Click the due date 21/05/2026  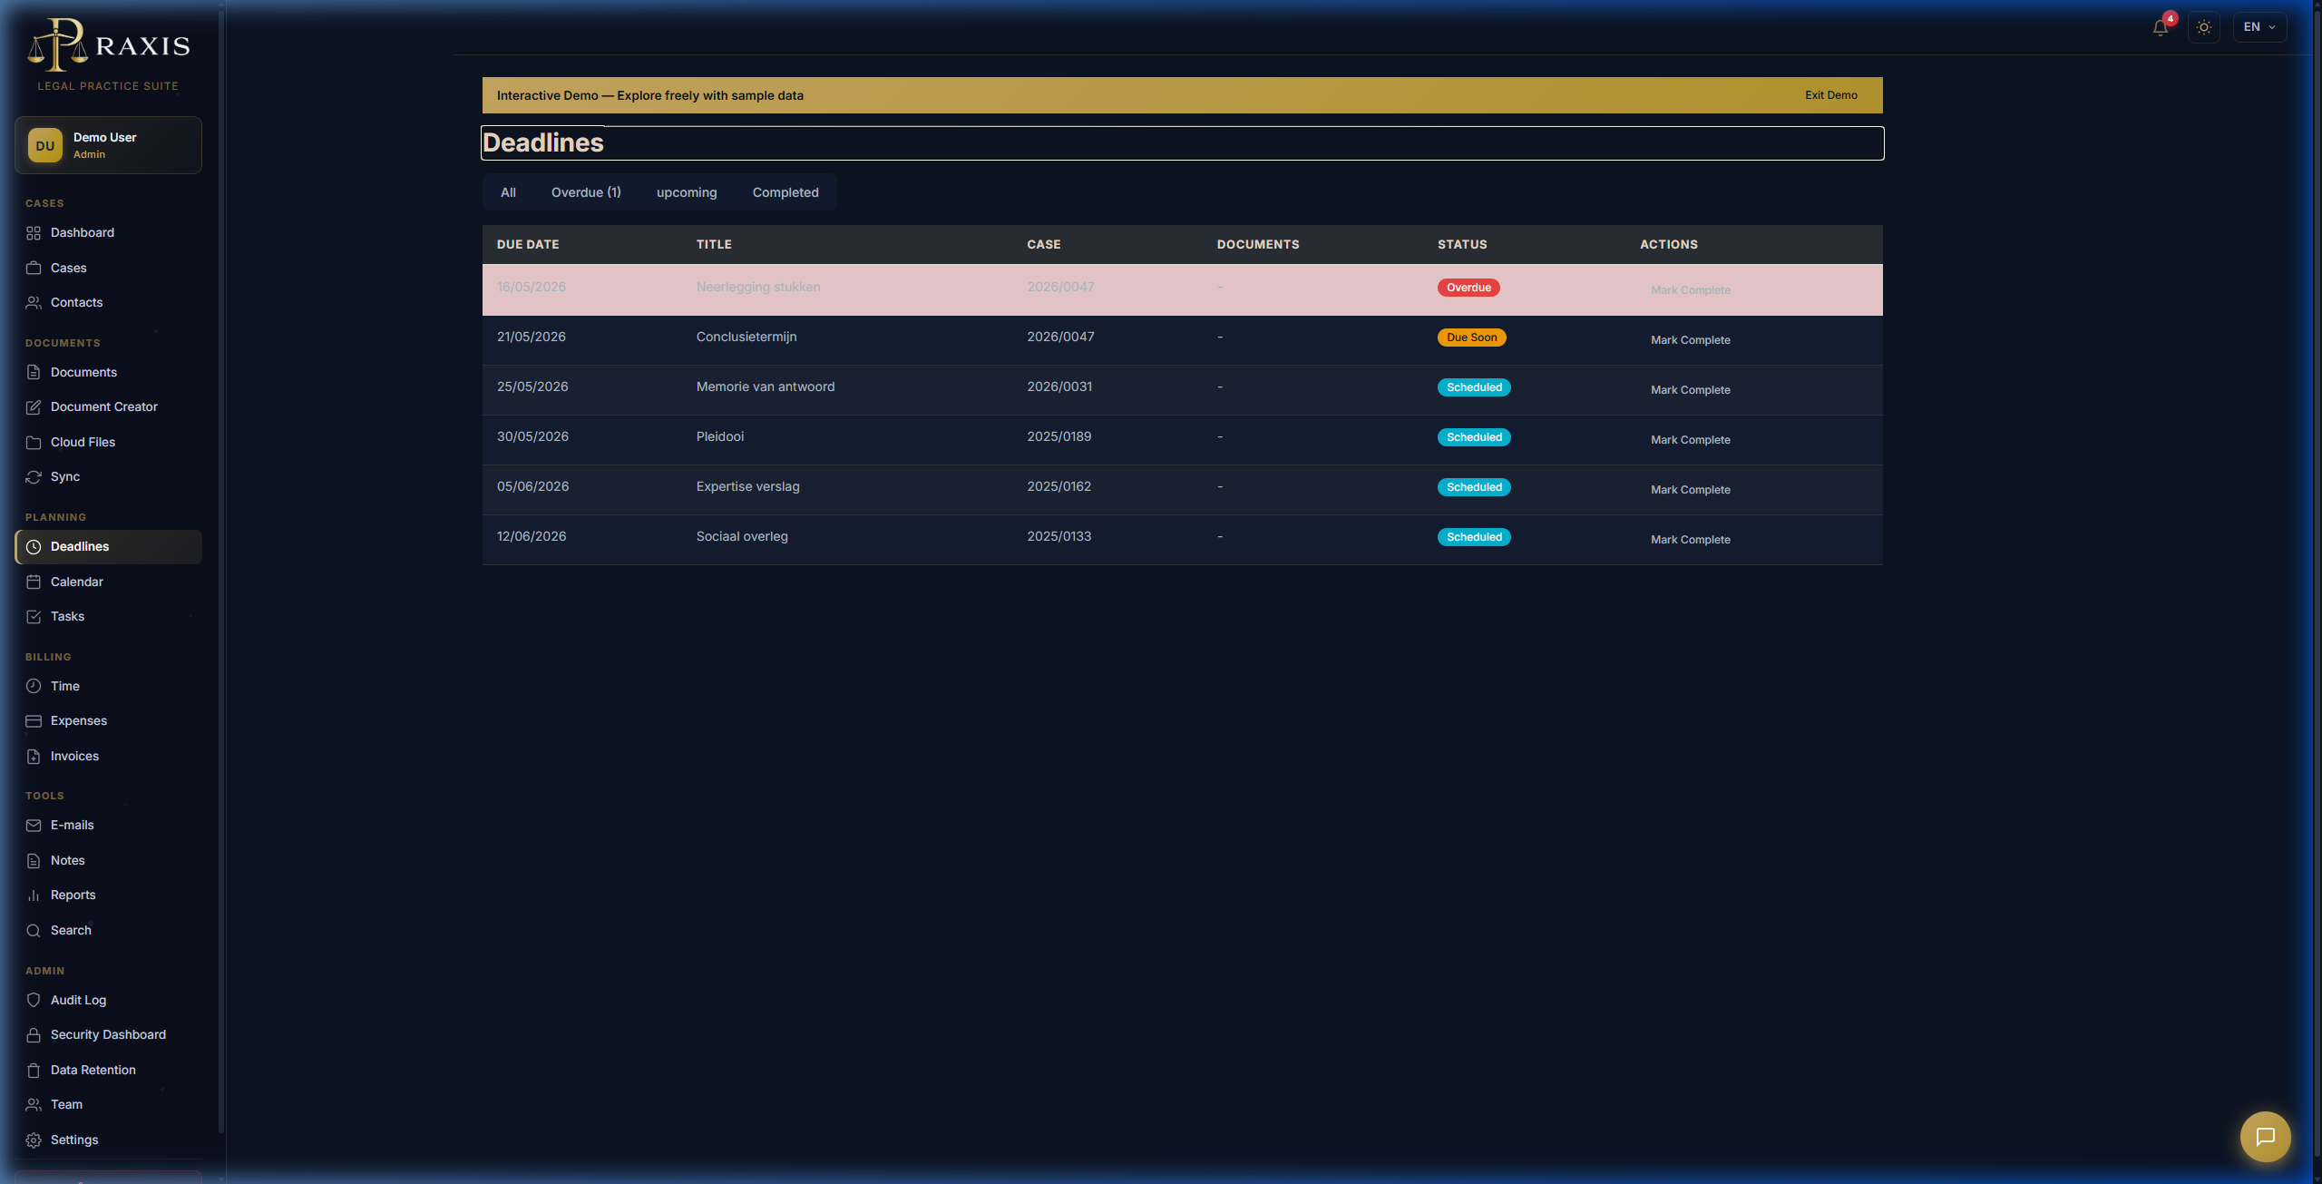532,337
